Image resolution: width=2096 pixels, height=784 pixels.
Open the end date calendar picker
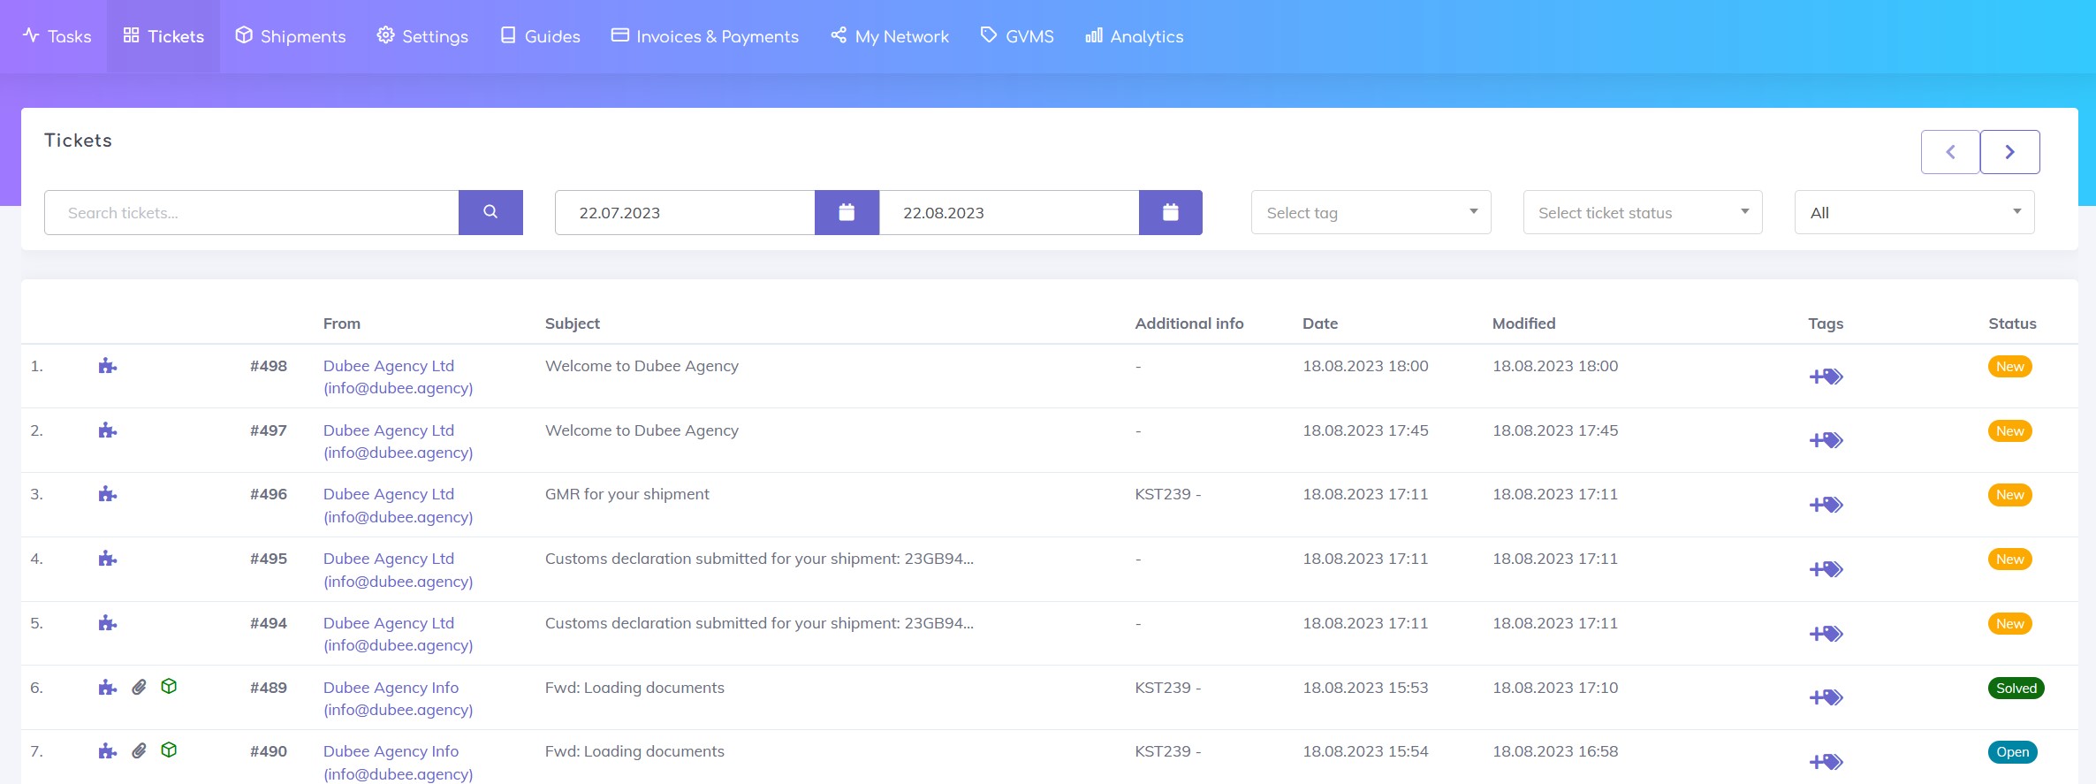coord(1170,212)
